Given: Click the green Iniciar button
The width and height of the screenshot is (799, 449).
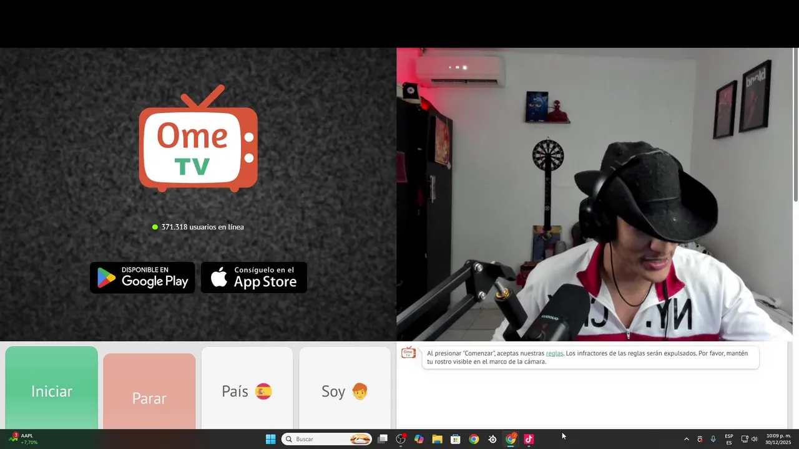Looking at the screenshot, I should (x=52, y=388).
